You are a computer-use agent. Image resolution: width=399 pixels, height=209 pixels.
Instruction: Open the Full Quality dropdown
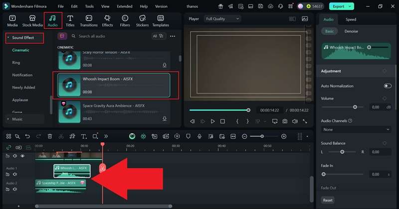pos(222,19)
